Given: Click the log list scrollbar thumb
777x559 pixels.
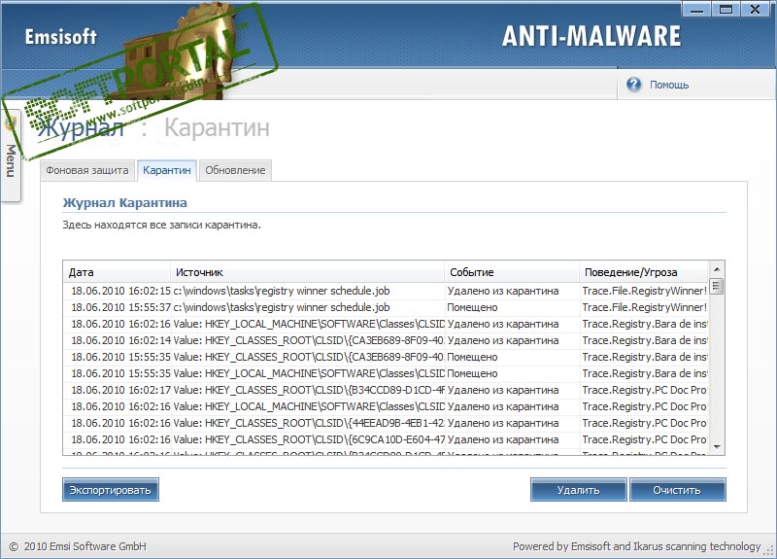Looking at the screenshot, I should pos(717,286).
